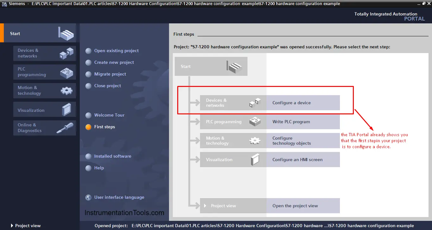Screen dimensions: 432x230
Task: Click the staircase icon on the First steps Start tile
Action: pos(234,66)
